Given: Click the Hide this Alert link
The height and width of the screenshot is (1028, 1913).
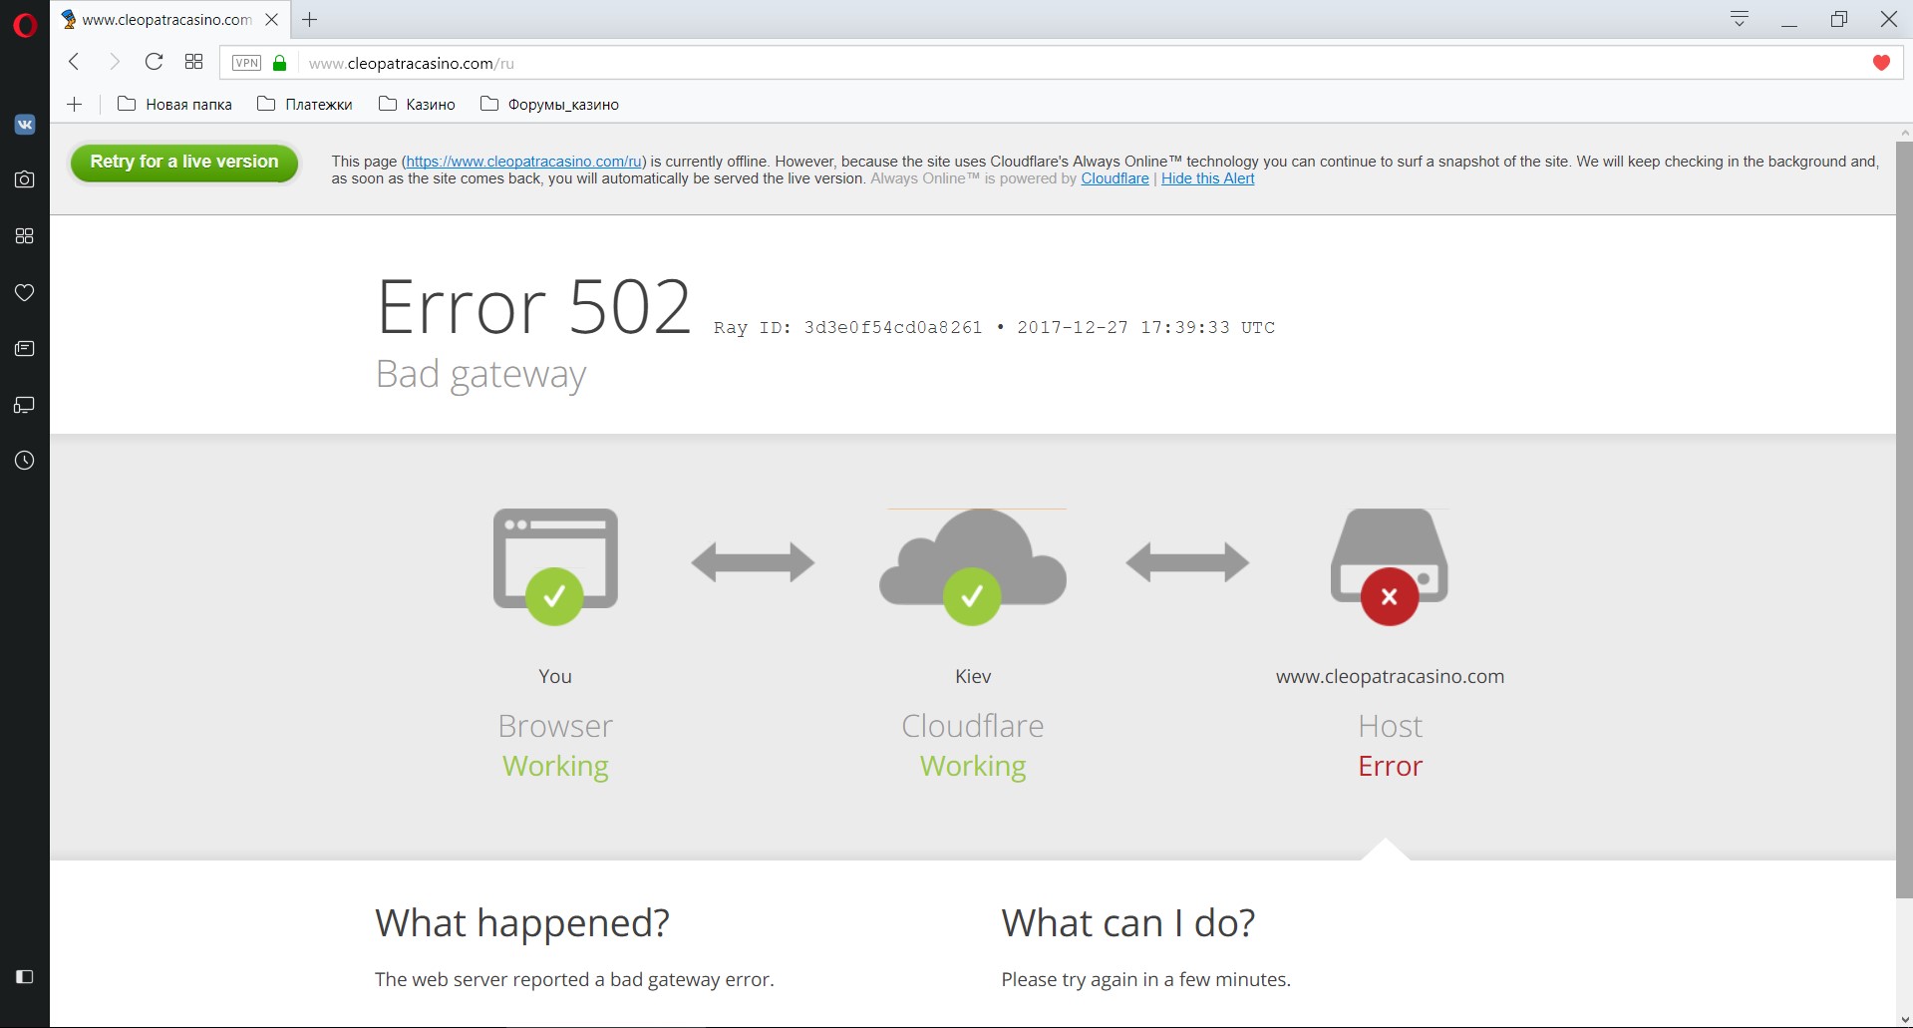Looking at the screenshot, I should (1207, 178).
